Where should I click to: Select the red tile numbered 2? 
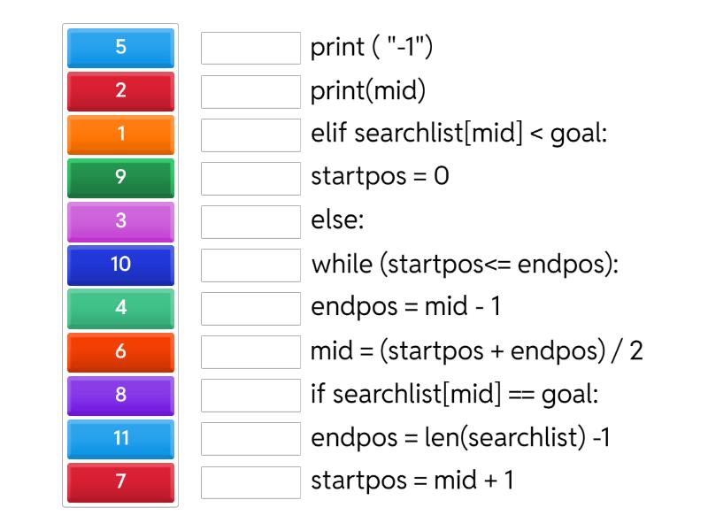[120, 91]
